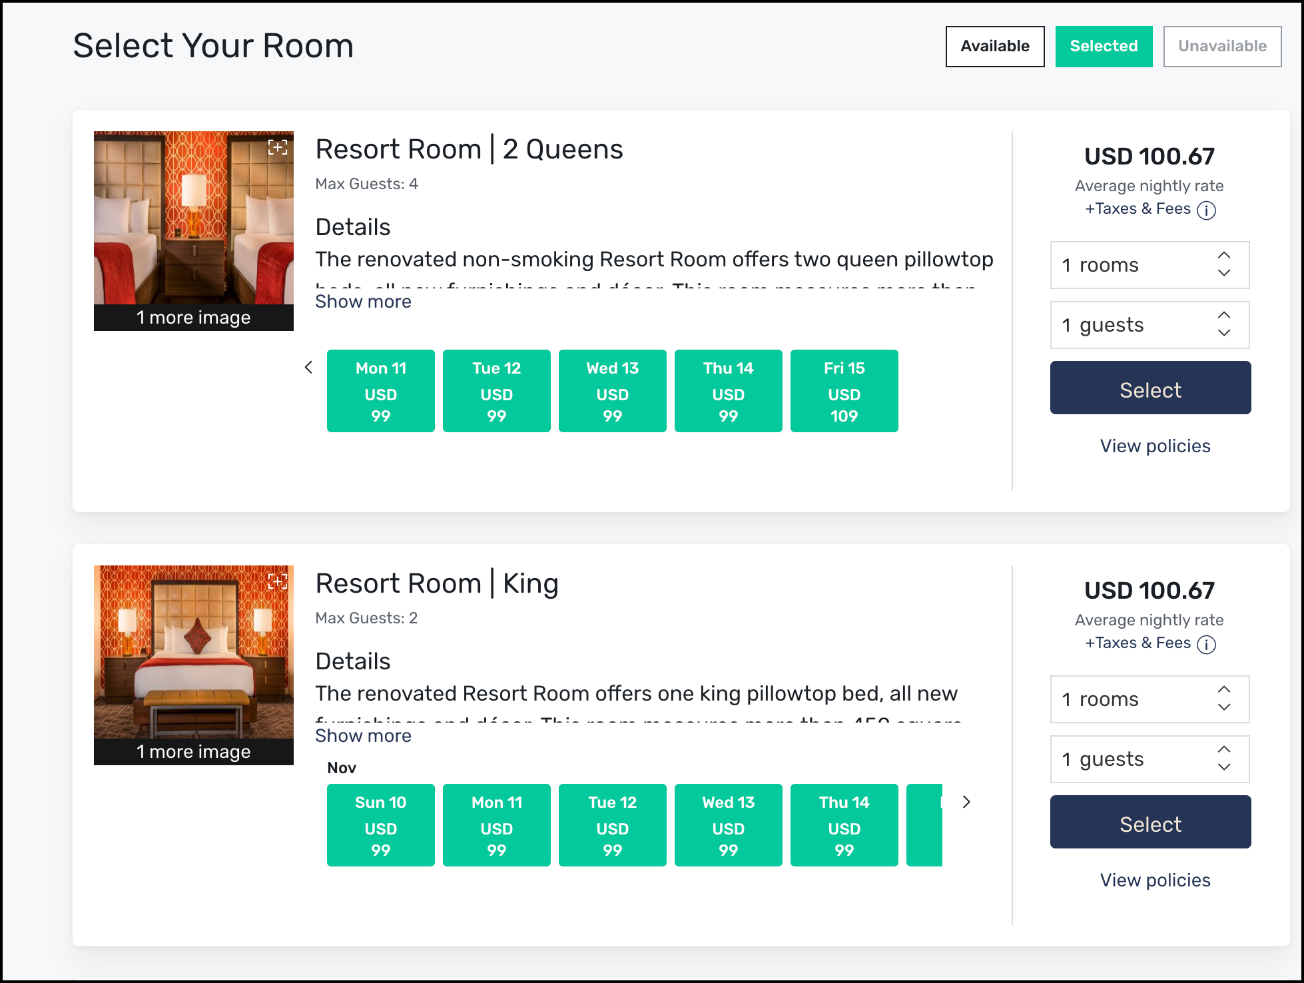
Task: Toggle the Available legend filter
Action: [x=995, y=47]
